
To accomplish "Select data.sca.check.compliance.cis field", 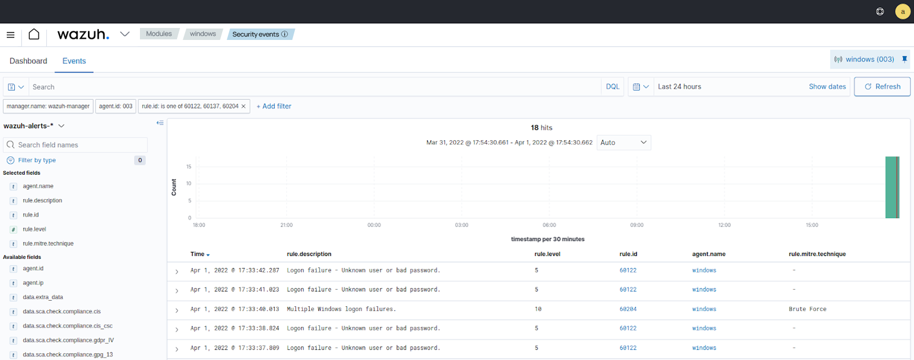I will pos(62,312).
